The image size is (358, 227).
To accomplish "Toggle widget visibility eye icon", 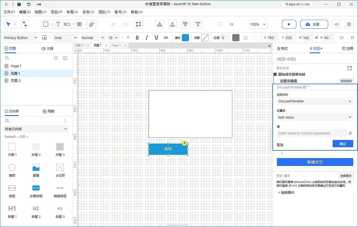I will (x=342, y=38).
